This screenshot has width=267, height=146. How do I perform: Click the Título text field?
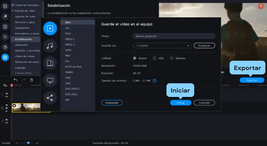(174, 36)
